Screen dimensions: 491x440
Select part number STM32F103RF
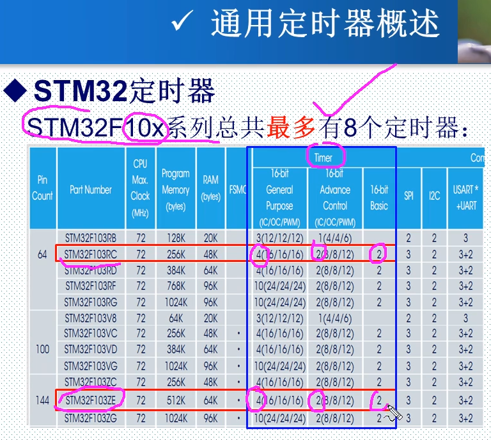pos(91,286)
